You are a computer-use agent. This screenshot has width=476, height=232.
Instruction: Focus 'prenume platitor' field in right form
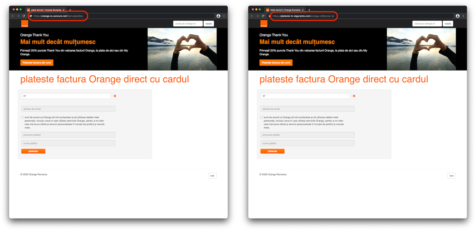pyautogui.click(x=307, y=135)
